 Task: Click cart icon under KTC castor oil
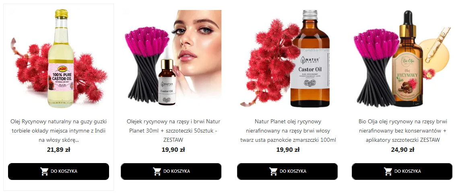tap(44, 172)
